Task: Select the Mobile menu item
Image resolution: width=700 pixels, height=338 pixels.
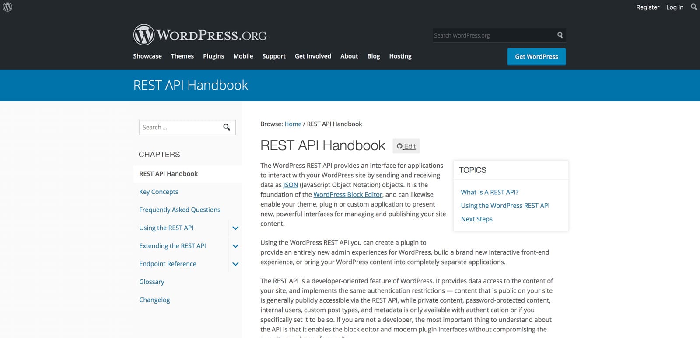Action: point(243,56)
